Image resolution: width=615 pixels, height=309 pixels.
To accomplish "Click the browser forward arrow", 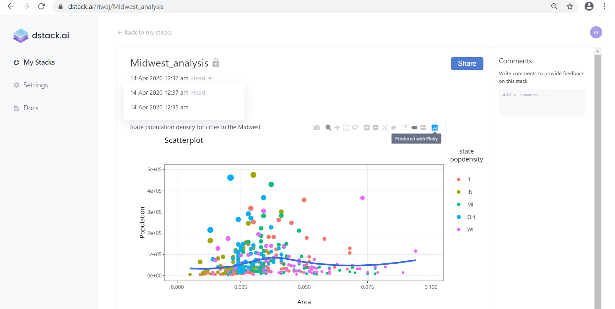I will pos(26,7).
